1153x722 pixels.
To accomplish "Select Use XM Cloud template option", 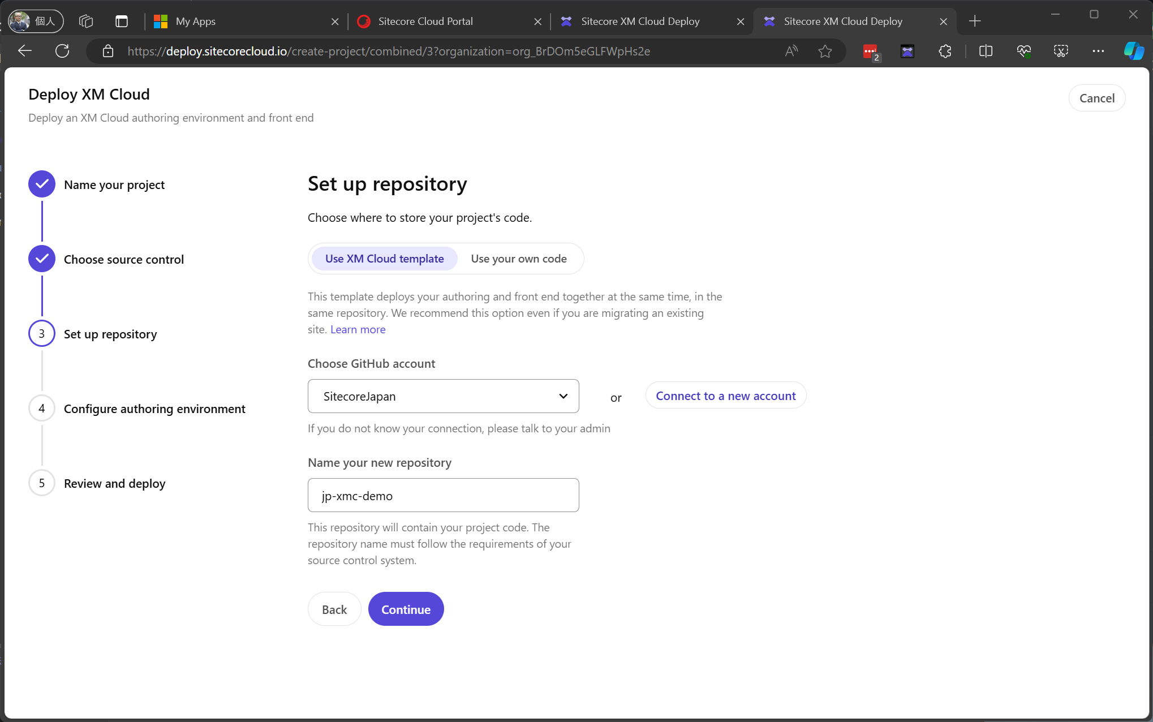I will (384, 259).
